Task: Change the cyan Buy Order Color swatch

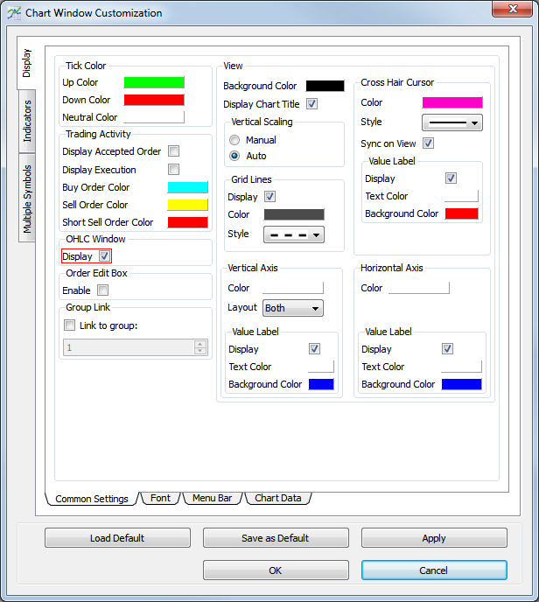Action: (x=187, y=187)
